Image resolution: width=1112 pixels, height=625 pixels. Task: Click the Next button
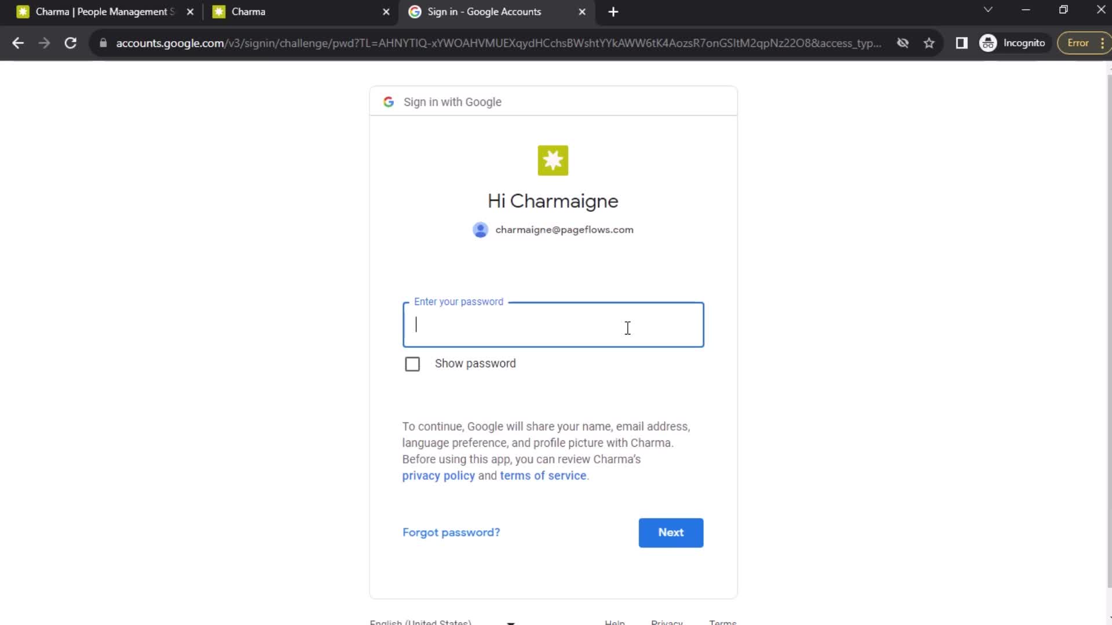click(x=671, y=532)
